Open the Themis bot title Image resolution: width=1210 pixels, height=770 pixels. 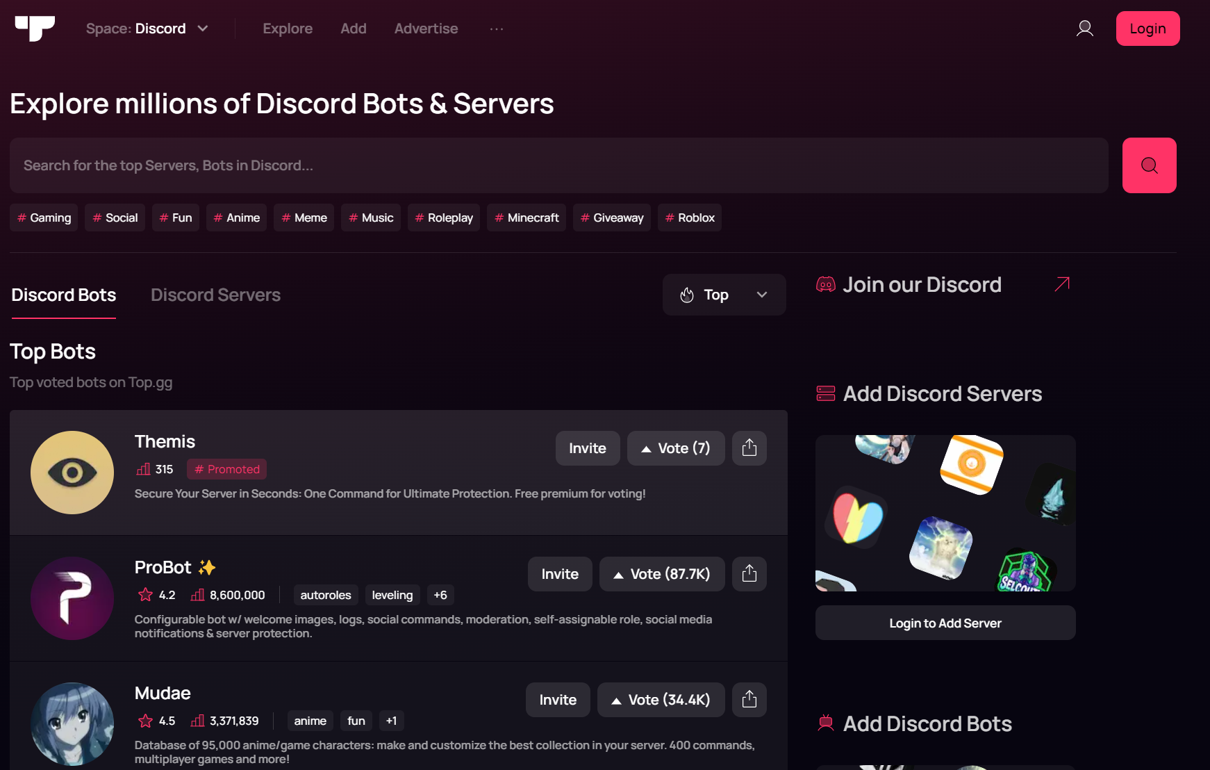click(165, 441)
